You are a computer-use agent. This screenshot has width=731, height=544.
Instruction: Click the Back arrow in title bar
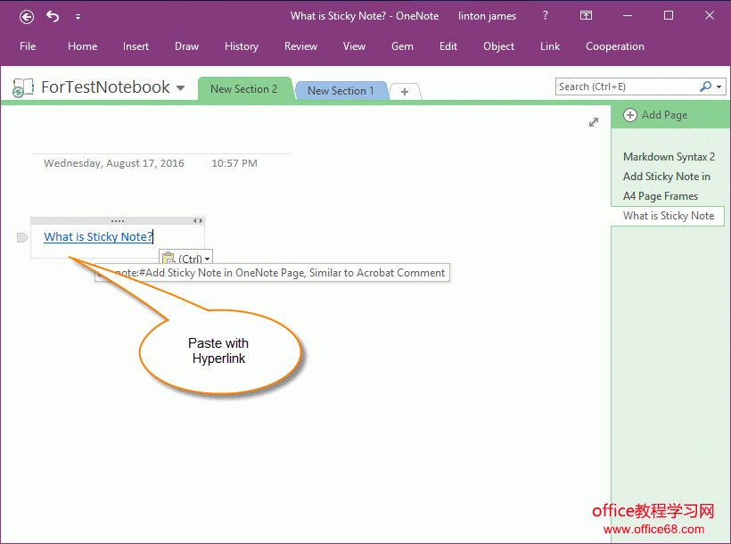click(x=27, y=16)
